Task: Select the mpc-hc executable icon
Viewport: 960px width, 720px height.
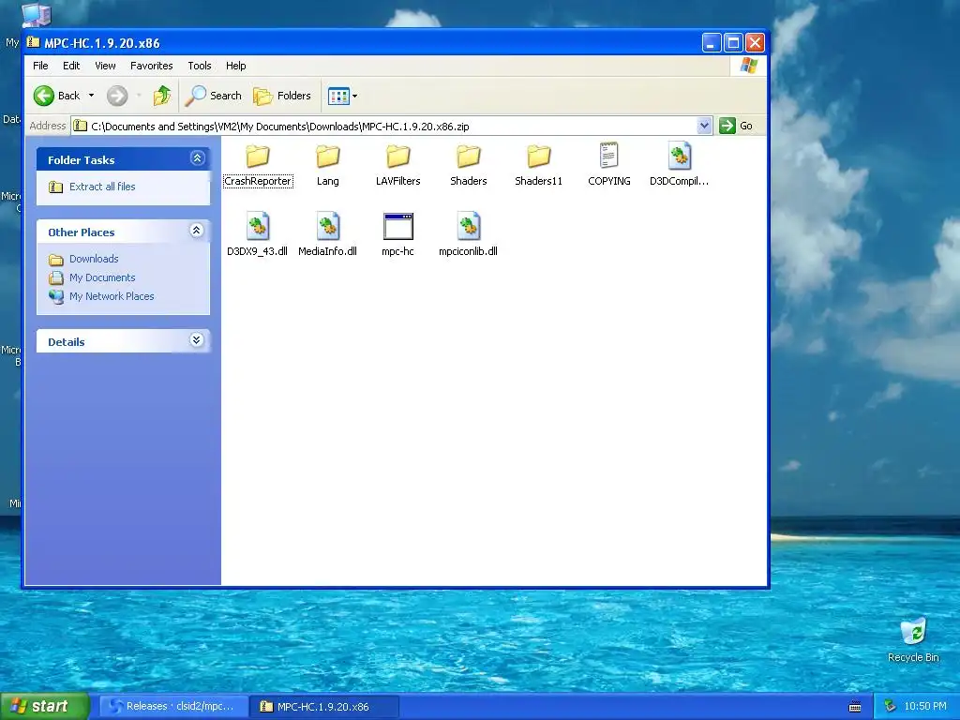Action: 397,226
